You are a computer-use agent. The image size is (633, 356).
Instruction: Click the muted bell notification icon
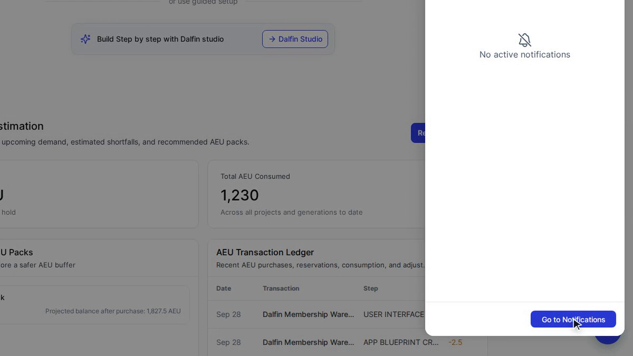[x=525, y=40]
